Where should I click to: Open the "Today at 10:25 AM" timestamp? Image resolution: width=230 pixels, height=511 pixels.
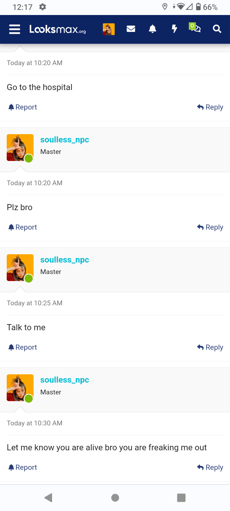point(34,303)
